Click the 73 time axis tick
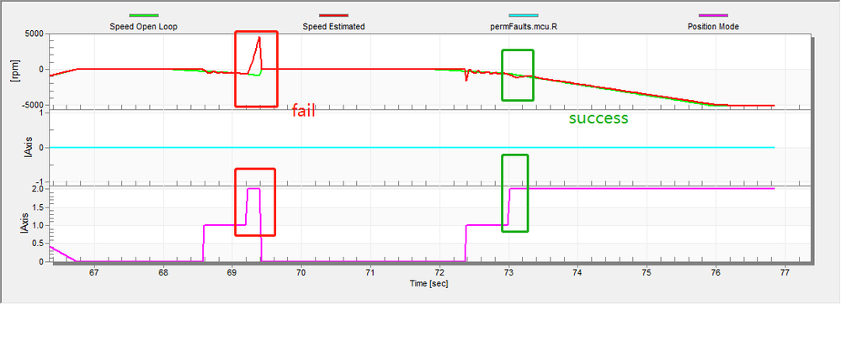Viewport: 841px width, 357px height. coord(508,273)
